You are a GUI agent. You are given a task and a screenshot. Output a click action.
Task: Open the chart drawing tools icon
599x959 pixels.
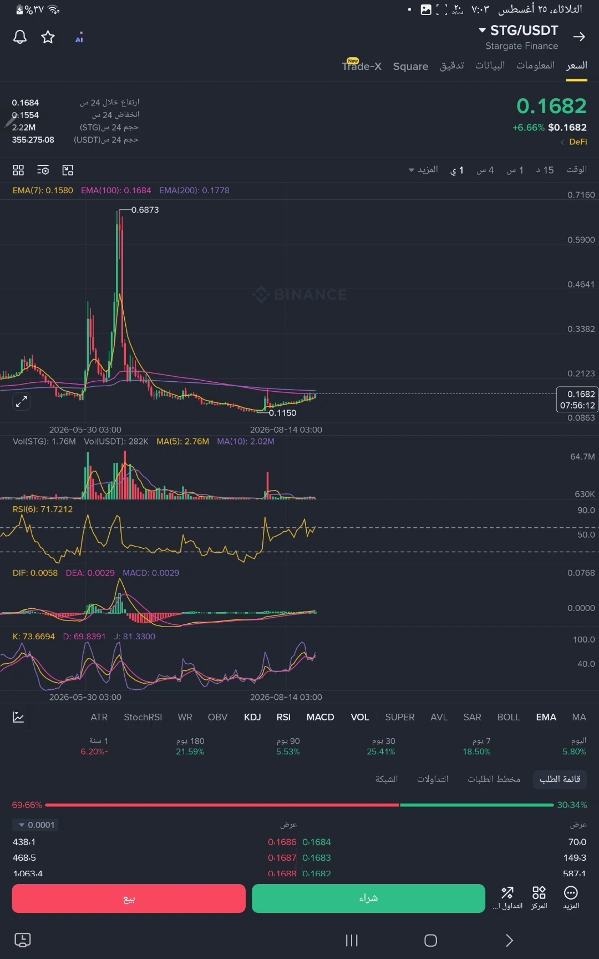68,170
